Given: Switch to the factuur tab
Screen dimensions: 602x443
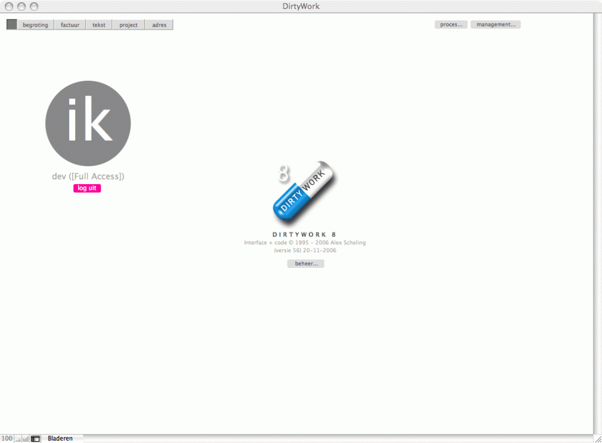Looking at the screenshot, I should [70, 25].
